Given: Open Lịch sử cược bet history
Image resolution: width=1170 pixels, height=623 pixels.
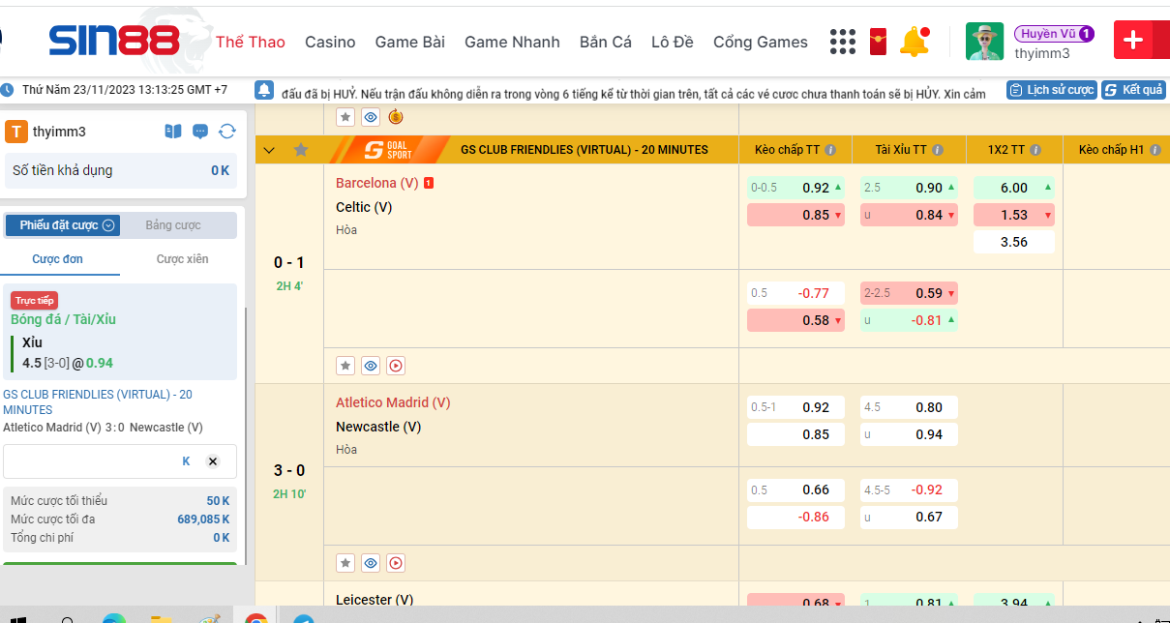Looking at the screenshot, I should click(1051, 90).
